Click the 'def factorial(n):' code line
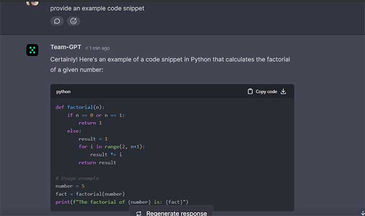This screenshot has width=365, height=216. click(80, 107)
